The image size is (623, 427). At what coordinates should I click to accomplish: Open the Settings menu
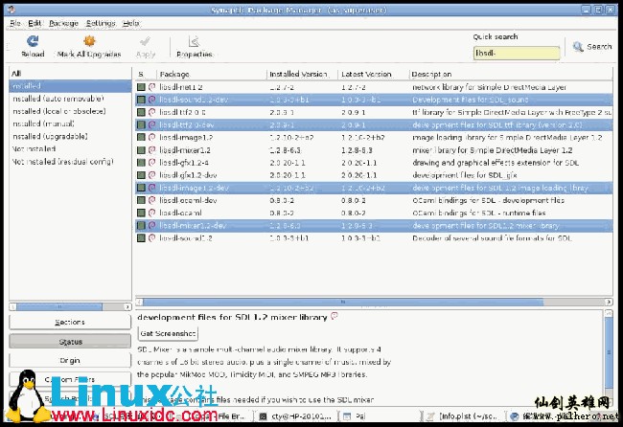click(x=101, y=22)
